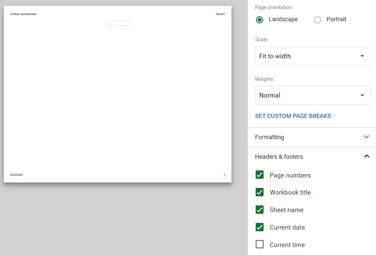Click the Fit to width dropdown arrow
The image size is (376, 255).
362,56
